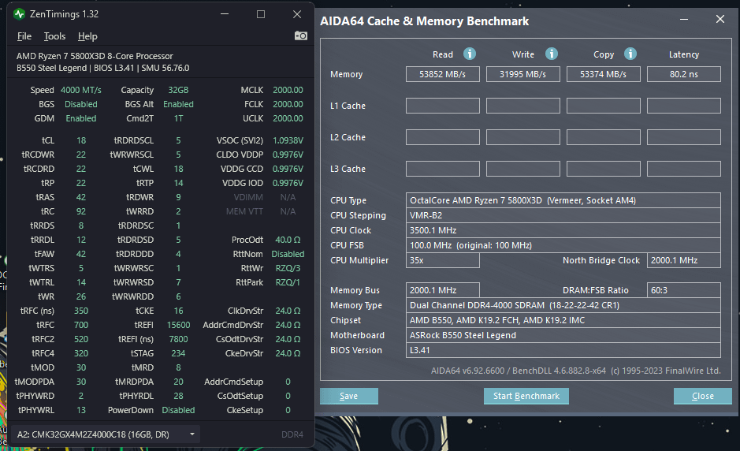740x451 pixels.
Task: Click the CPU Stepping value VMR-B2
Action: 563,215
